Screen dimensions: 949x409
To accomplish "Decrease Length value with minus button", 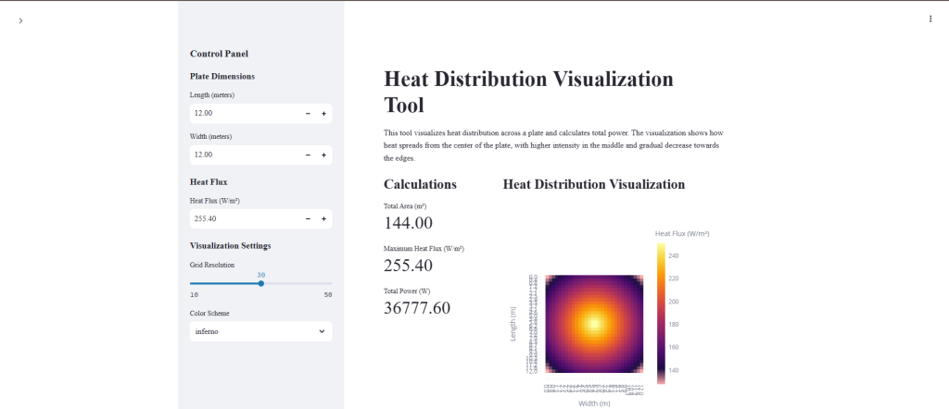I will [308, 113].
